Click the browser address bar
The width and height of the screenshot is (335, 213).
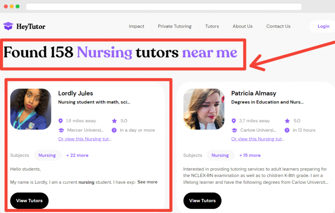[x=164, y=7]
